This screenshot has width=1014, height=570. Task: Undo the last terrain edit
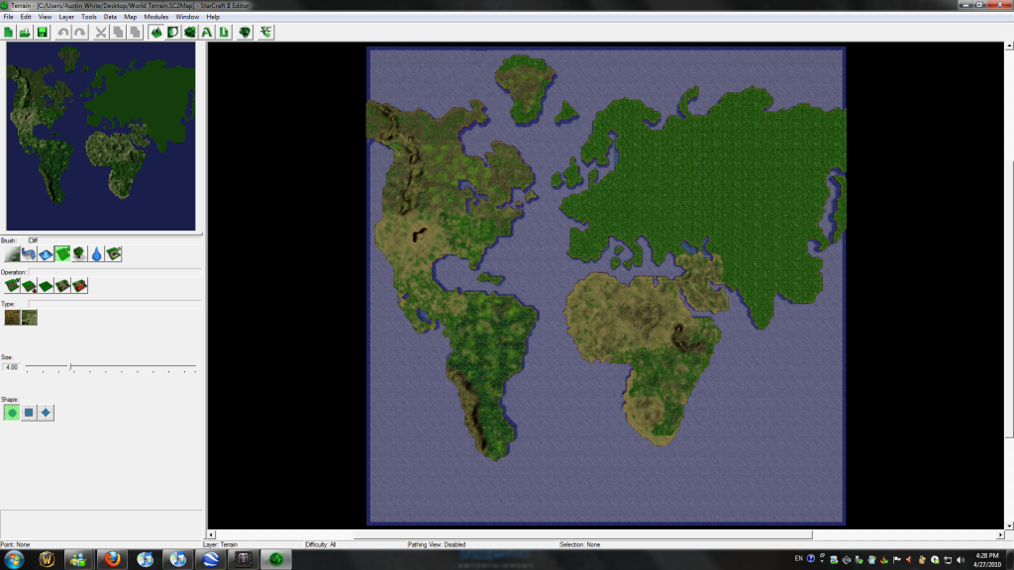[x=62, y=33]
